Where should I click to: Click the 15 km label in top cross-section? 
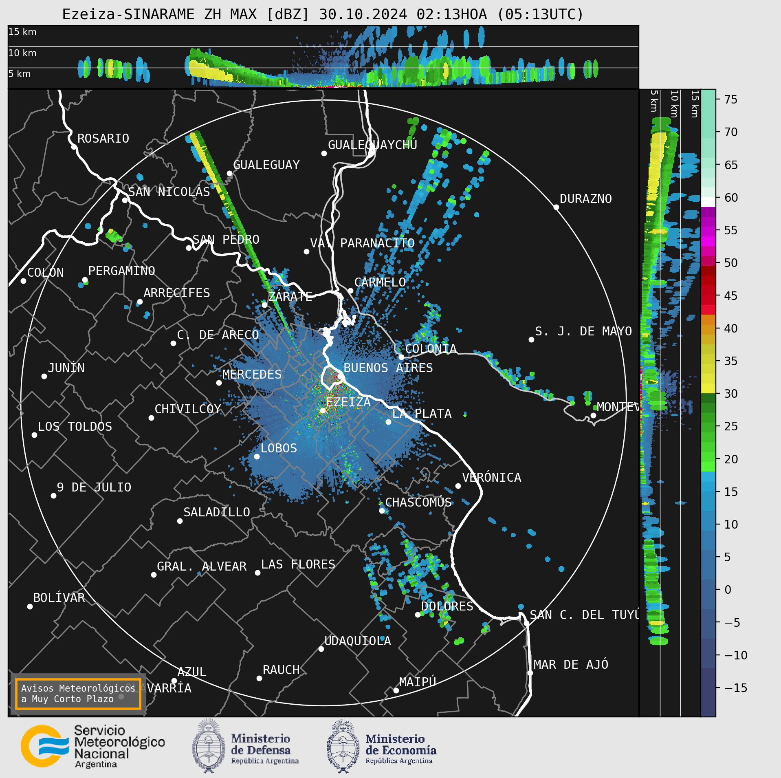(x=22, y=32)
